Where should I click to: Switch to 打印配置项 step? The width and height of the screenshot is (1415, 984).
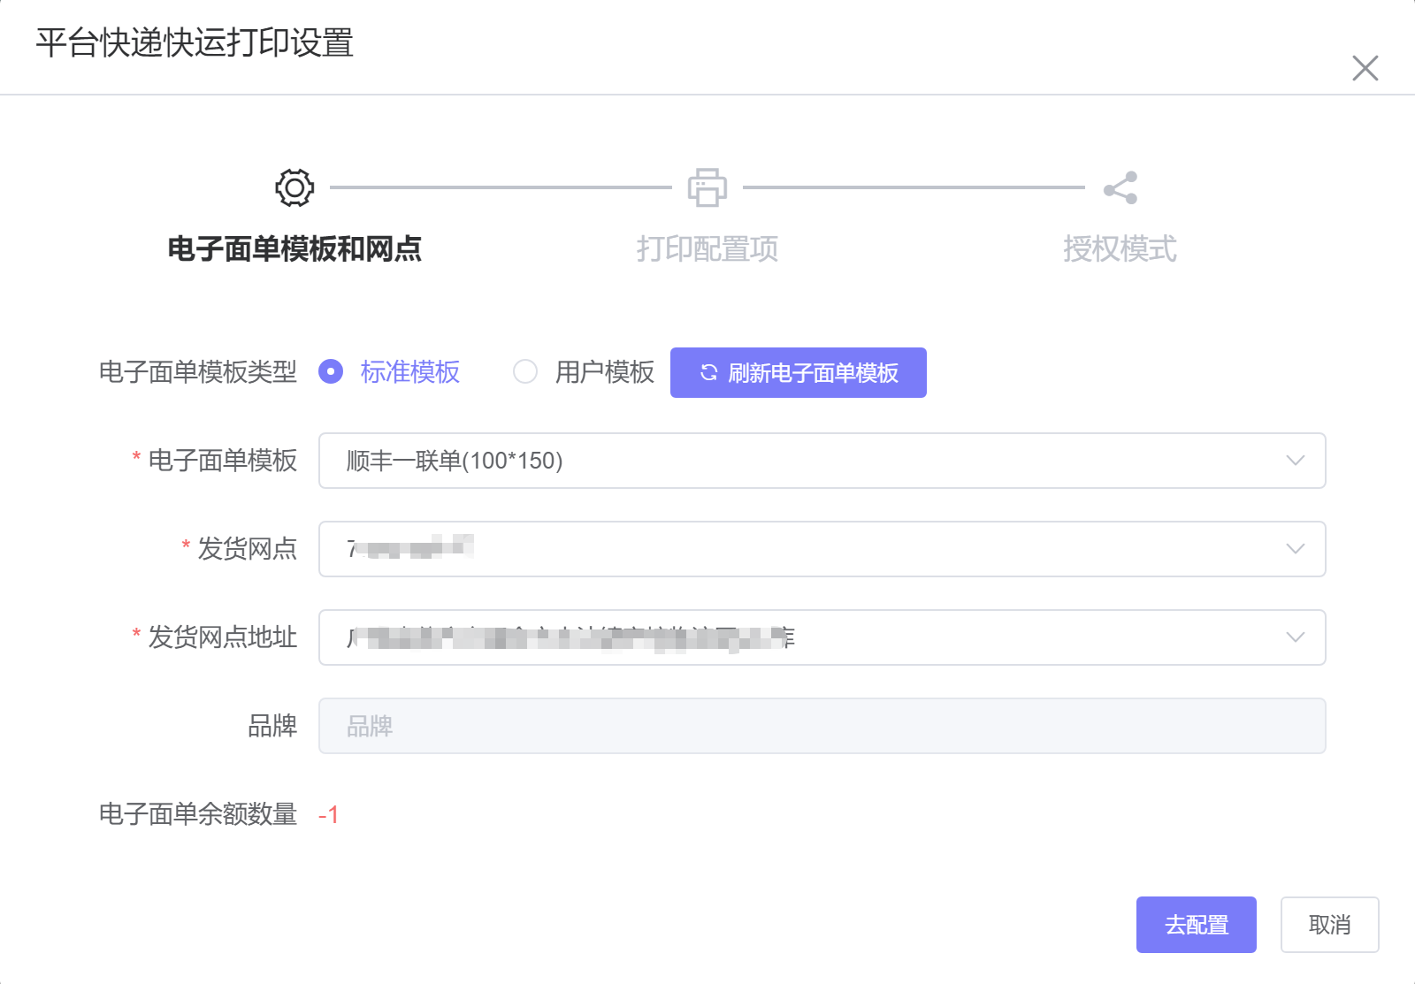(707, 249)
